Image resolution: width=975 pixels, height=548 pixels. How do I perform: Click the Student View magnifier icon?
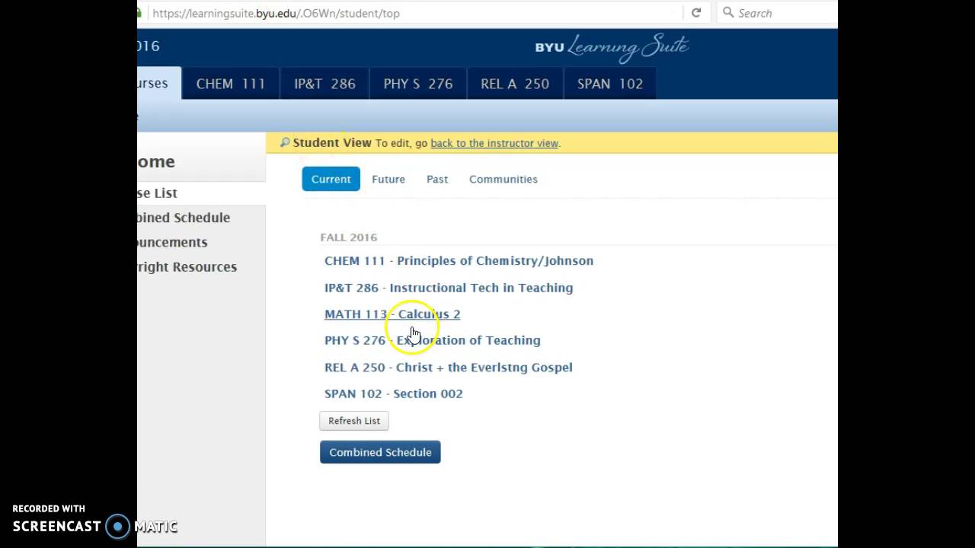(285, 142)
